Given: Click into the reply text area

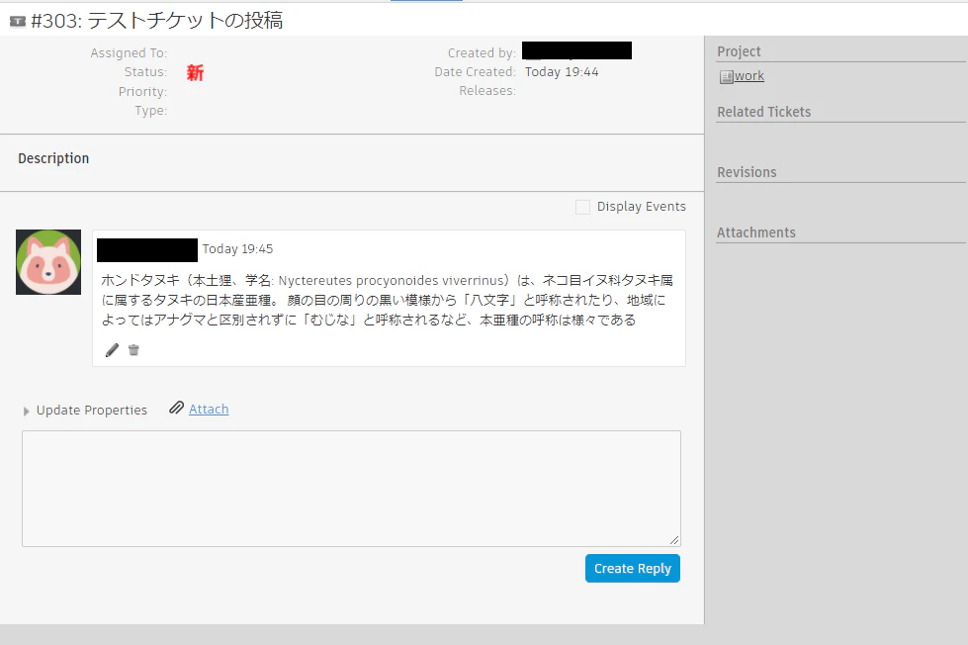Looking at the screenshot, I should 351,489.
